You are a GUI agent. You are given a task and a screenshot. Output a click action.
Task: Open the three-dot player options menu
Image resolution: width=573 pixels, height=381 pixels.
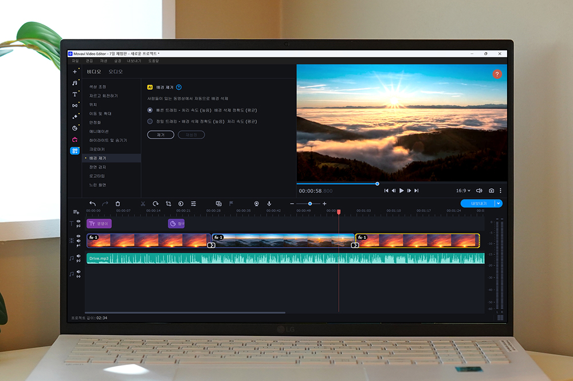[x=500, y=190]
